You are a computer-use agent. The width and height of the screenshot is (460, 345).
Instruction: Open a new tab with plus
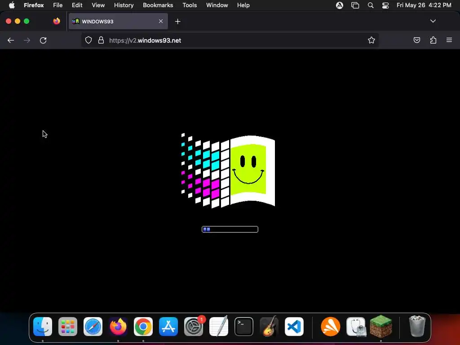pyautogui.click(x=177, y=22)
